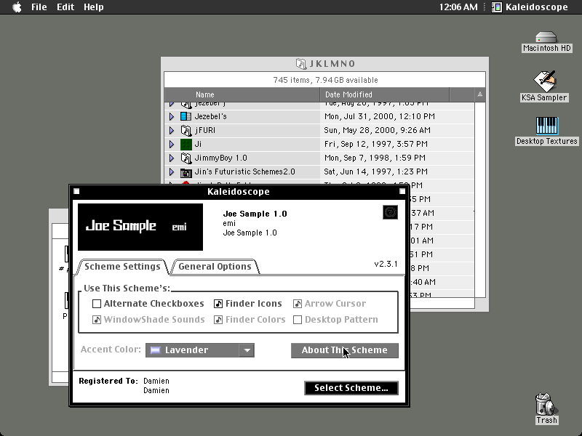Click the help icon in the Kaleidoscope window
The width and height of the screenshot is (582, 436).
[x=390, y=212]
